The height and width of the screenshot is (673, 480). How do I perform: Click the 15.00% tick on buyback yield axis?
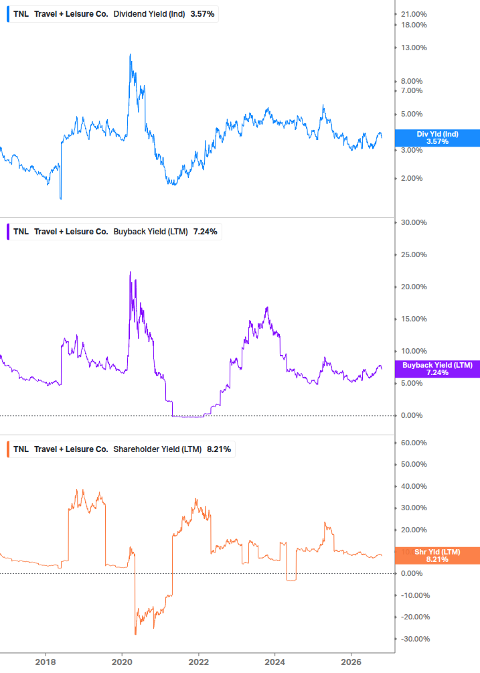click(x=414, y=319)
